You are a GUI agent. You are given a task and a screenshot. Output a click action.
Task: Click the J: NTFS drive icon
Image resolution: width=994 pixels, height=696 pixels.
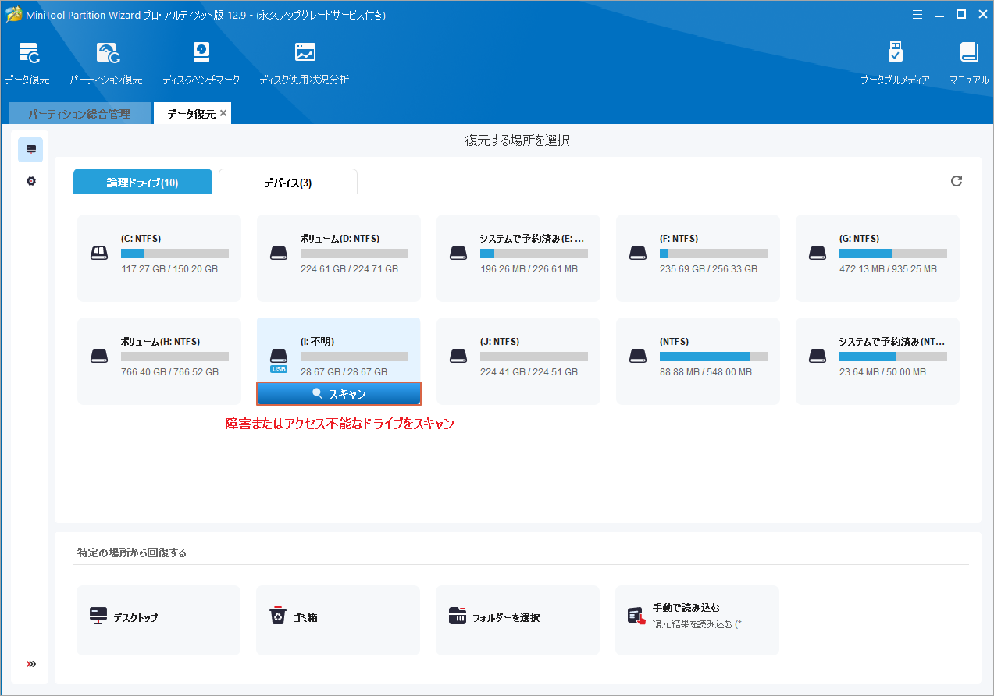458,356
